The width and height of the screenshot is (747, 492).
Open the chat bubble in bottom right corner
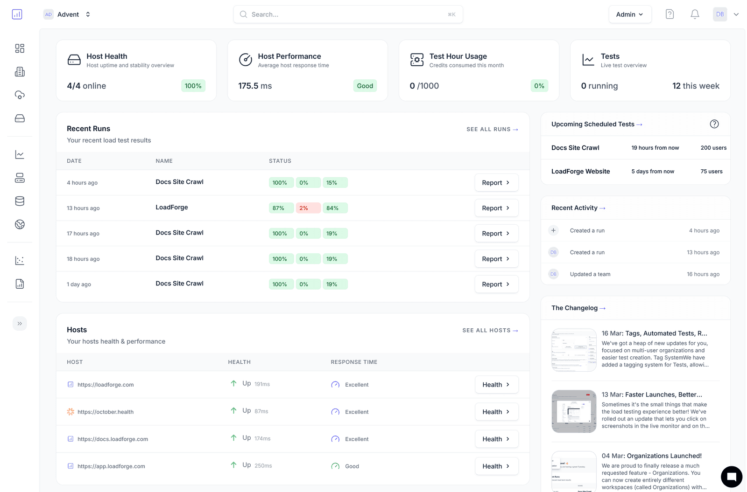(731, 477)
